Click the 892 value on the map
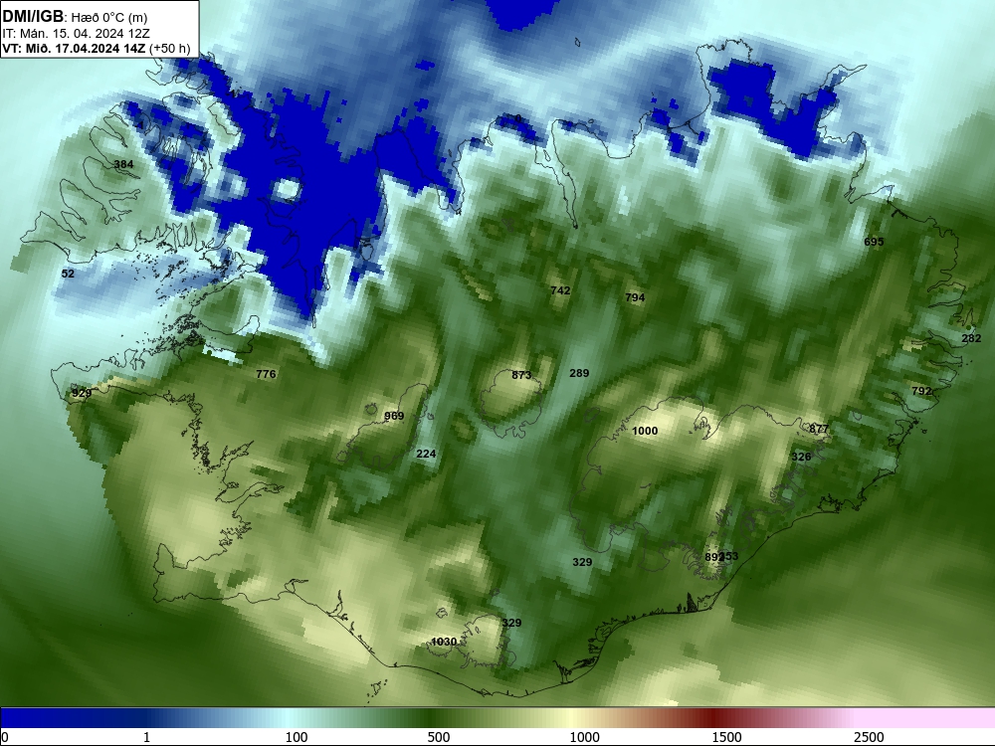 (x=713, y=556)
